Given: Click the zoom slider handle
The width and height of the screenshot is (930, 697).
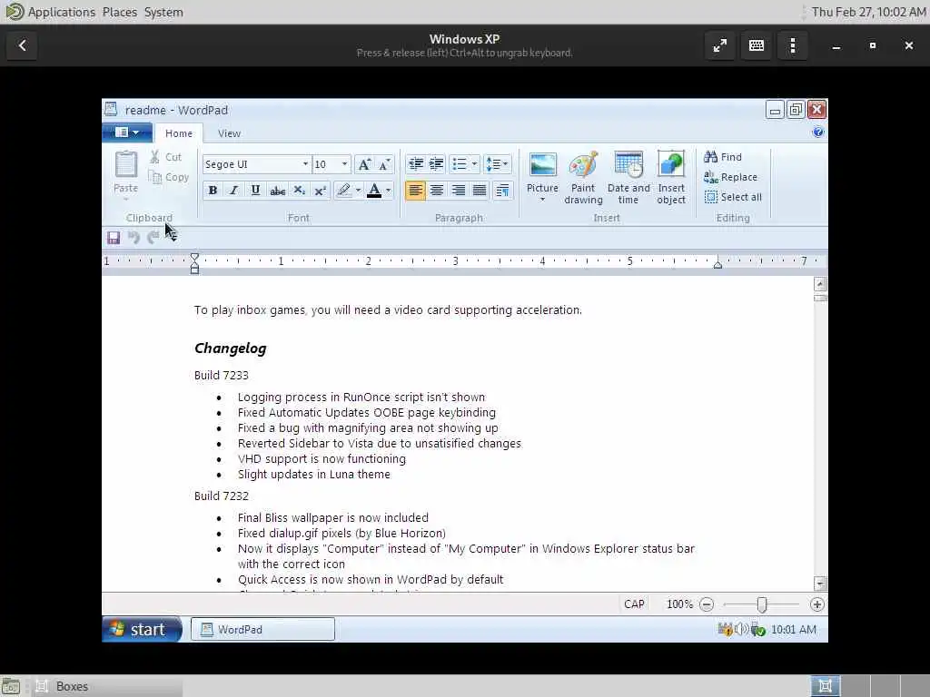Looking at the screenshot, I should tap(762, 604).
